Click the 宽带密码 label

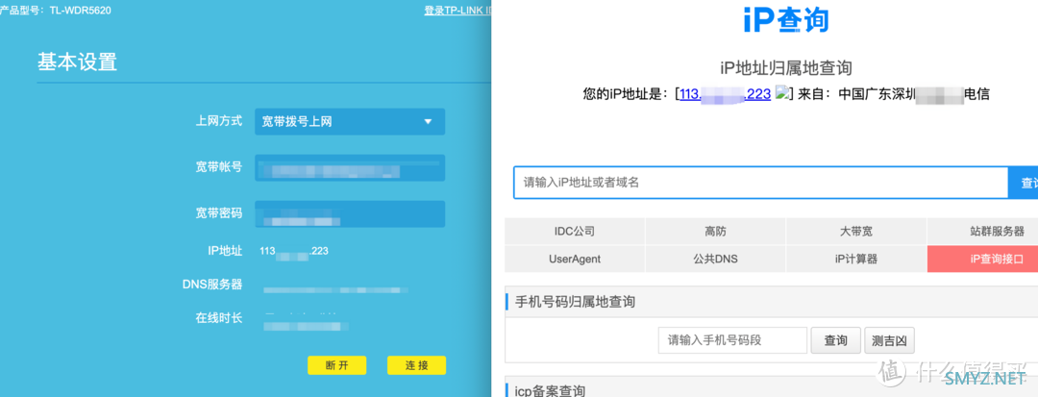click(x=218, y=213)
